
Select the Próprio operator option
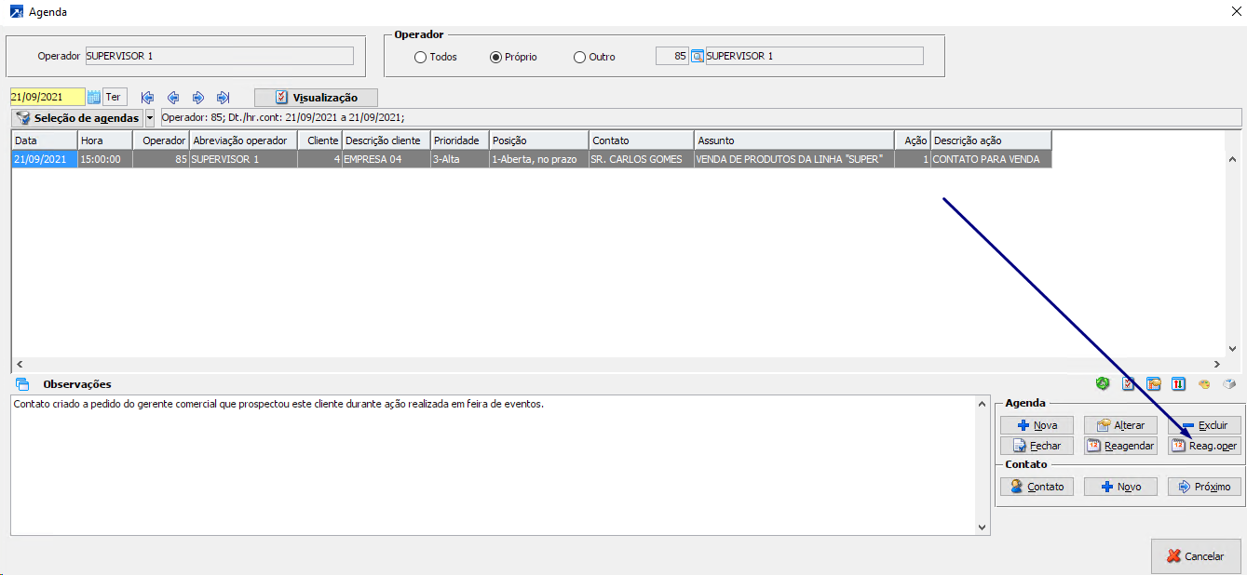(513, 57)
